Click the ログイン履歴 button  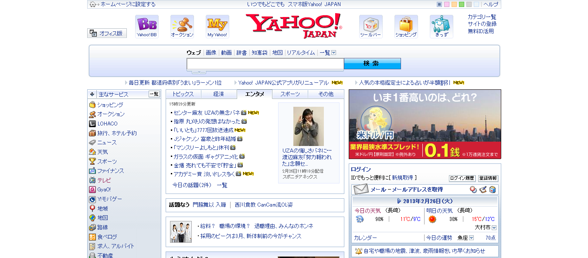click(x=462, y=178)
